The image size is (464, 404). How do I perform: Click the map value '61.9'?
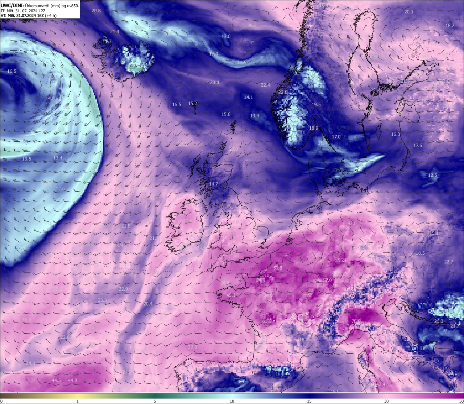[267, 321]
